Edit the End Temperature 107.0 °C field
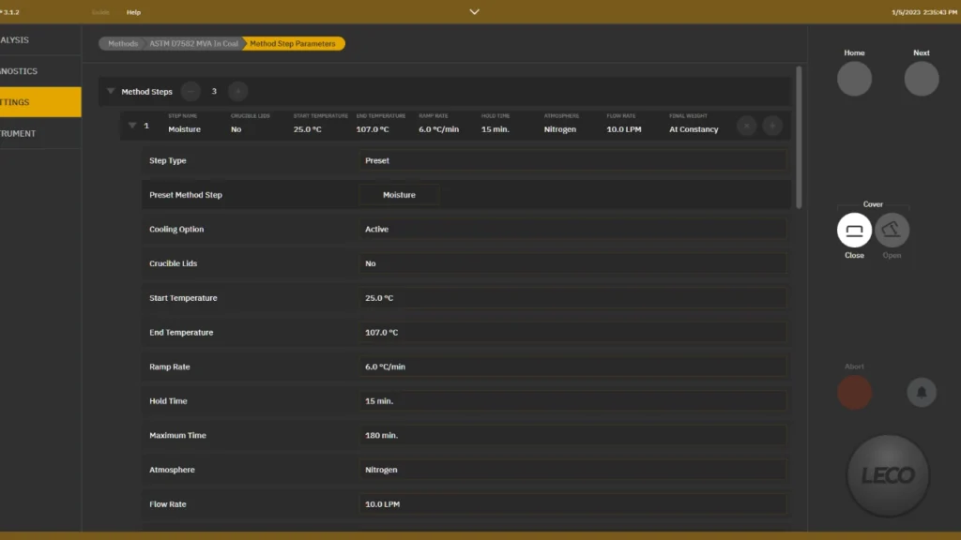 point(572,333)
